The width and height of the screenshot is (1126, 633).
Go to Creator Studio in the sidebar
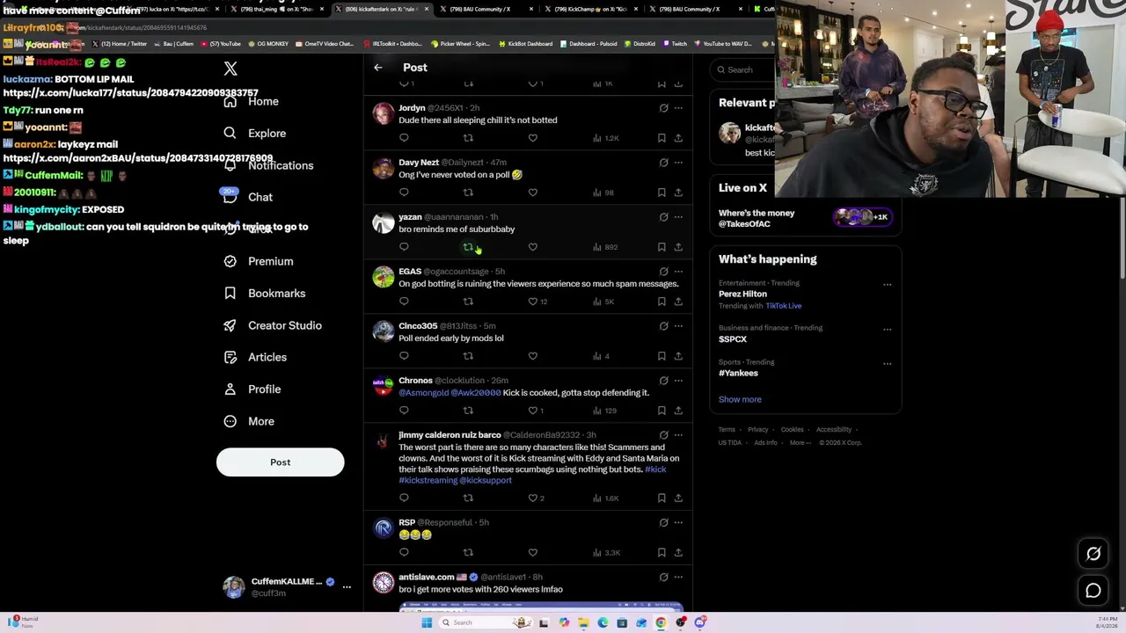[x=273, y=325]
